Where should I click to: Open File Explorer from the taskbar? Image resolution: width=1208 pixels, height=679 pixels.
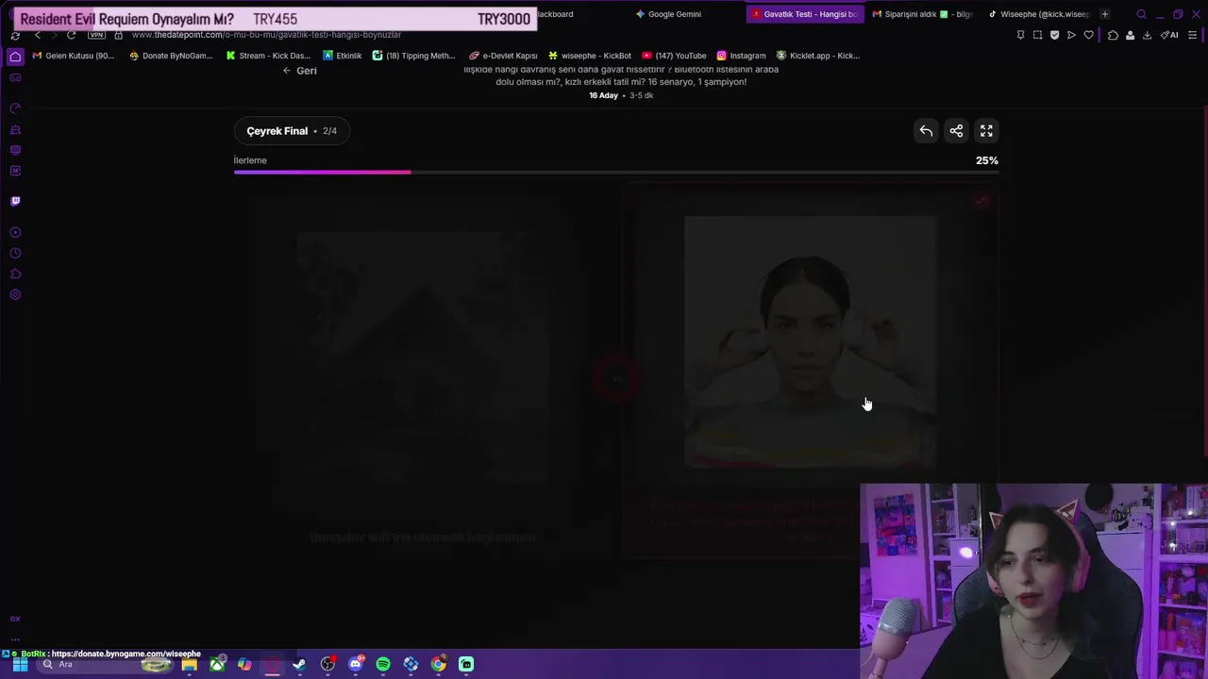point(190,664)
